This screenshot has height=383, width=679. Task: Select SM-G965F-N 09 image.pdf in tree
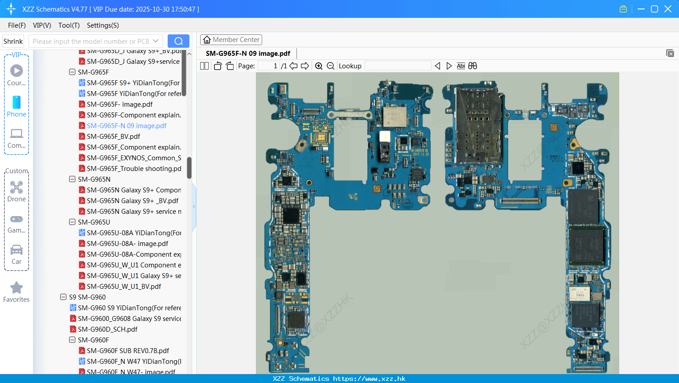coord(127,125)
